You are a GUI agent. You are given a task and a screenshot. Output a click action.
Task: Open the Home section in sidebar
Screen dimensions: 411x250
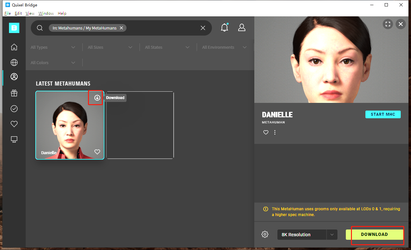(14, 47)
